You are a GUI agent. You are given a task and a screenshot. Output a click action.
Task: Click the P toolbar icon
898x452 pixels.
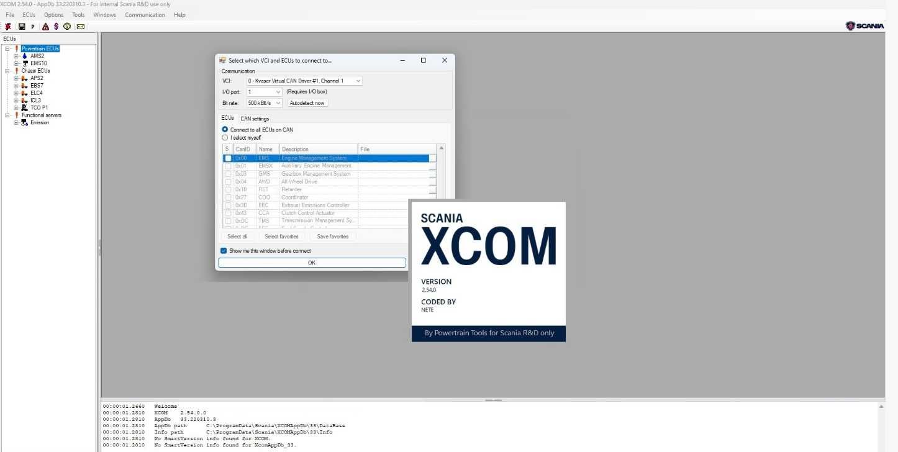pos(33,27)
